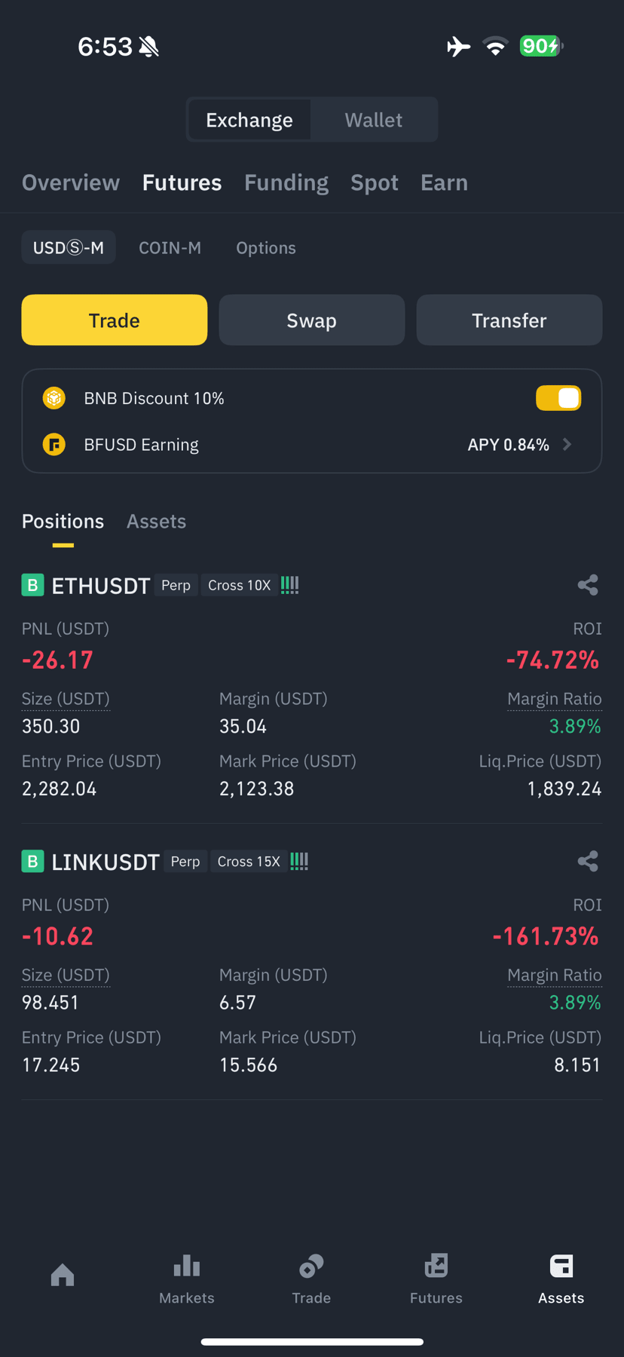Disable the BNB Discount 10% toggle
The image size is (624, 1357).
click(558, 398)
